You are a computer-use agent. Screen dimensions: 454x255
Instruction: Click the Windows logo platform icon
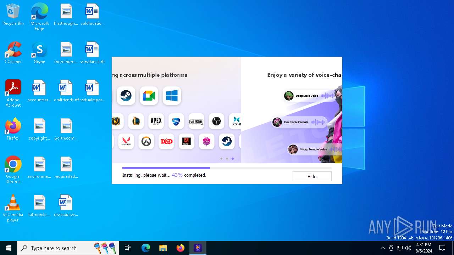pyautogui.click(x=172, y=96)
